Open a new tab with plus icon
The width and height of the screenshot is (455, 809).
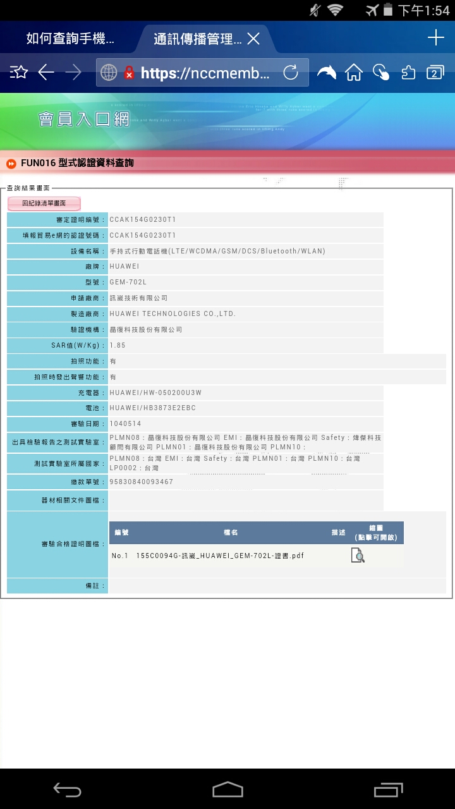(x=436, y=38)
